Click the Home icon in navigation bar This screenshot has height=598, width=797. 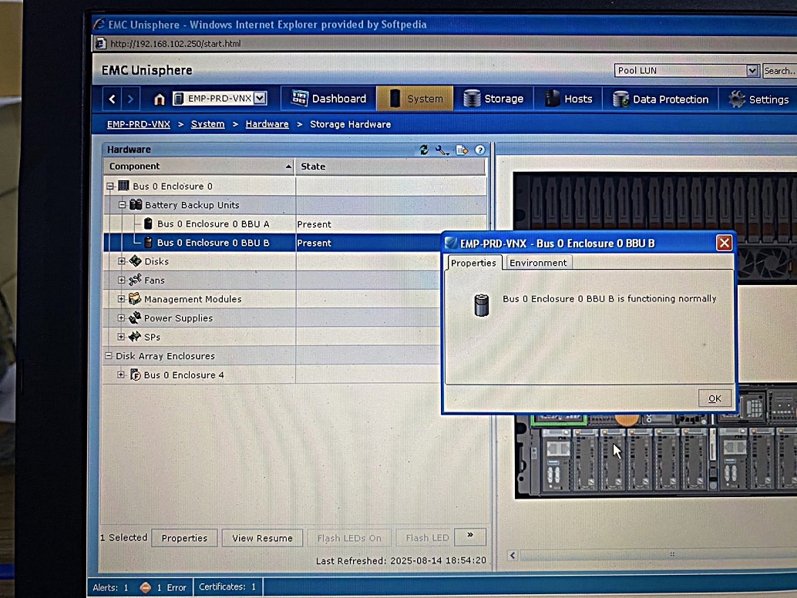tap(160, 99)
